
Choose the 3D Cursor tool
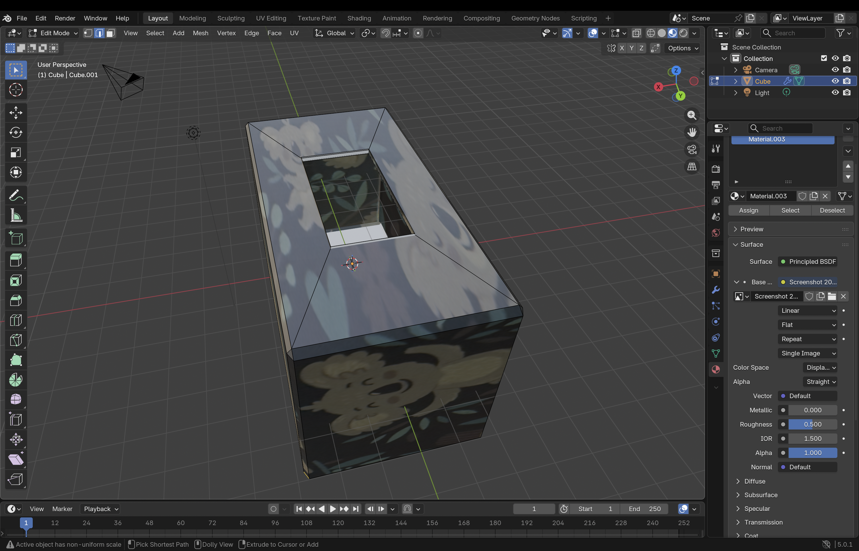coord(16,90)
